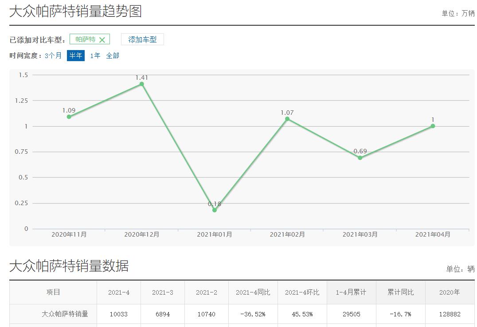Click the 累计同比 column header
This screenshot has width=477, height=327.
[400, 292]
